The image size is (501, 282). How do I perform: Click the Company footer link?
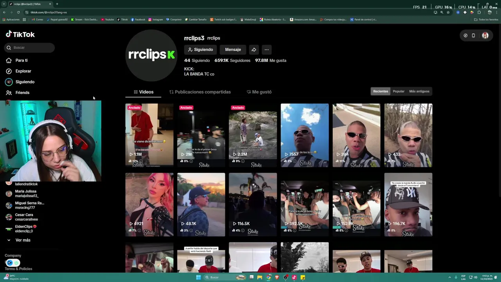(13, 255)
